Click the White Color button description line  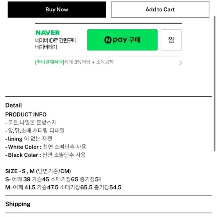pos(46,147)
